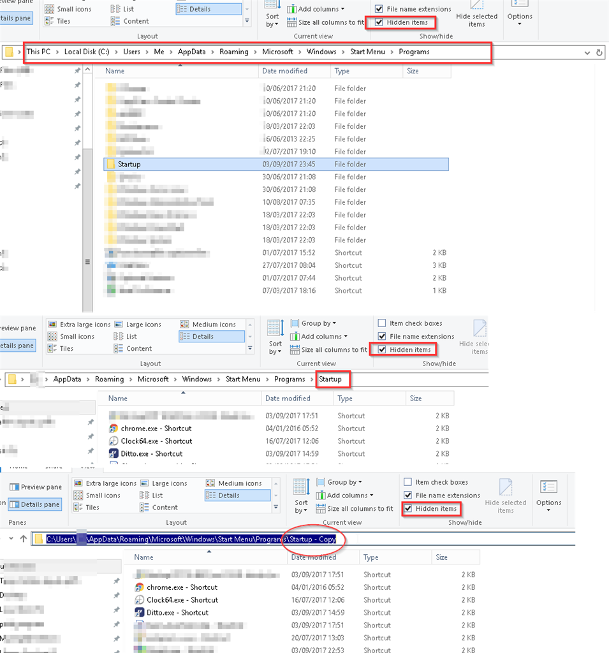
Task: Click Size all columns to fit in bottom ribbon
Action: coord(355,508)
